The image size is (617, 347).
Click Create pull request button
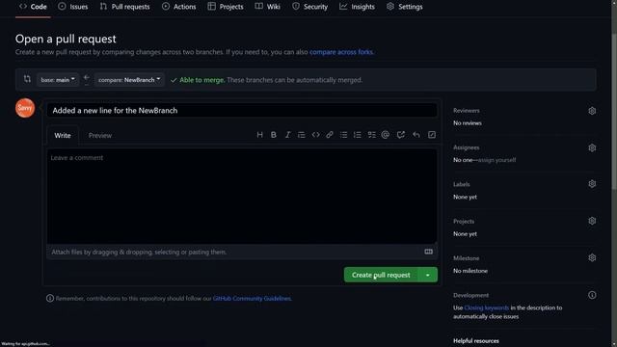(x=381, y=275)
